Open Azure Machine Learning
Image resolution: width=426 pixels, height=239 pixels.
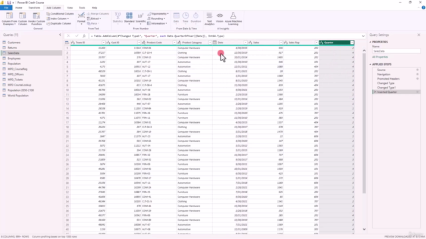(x=233, y=19)
